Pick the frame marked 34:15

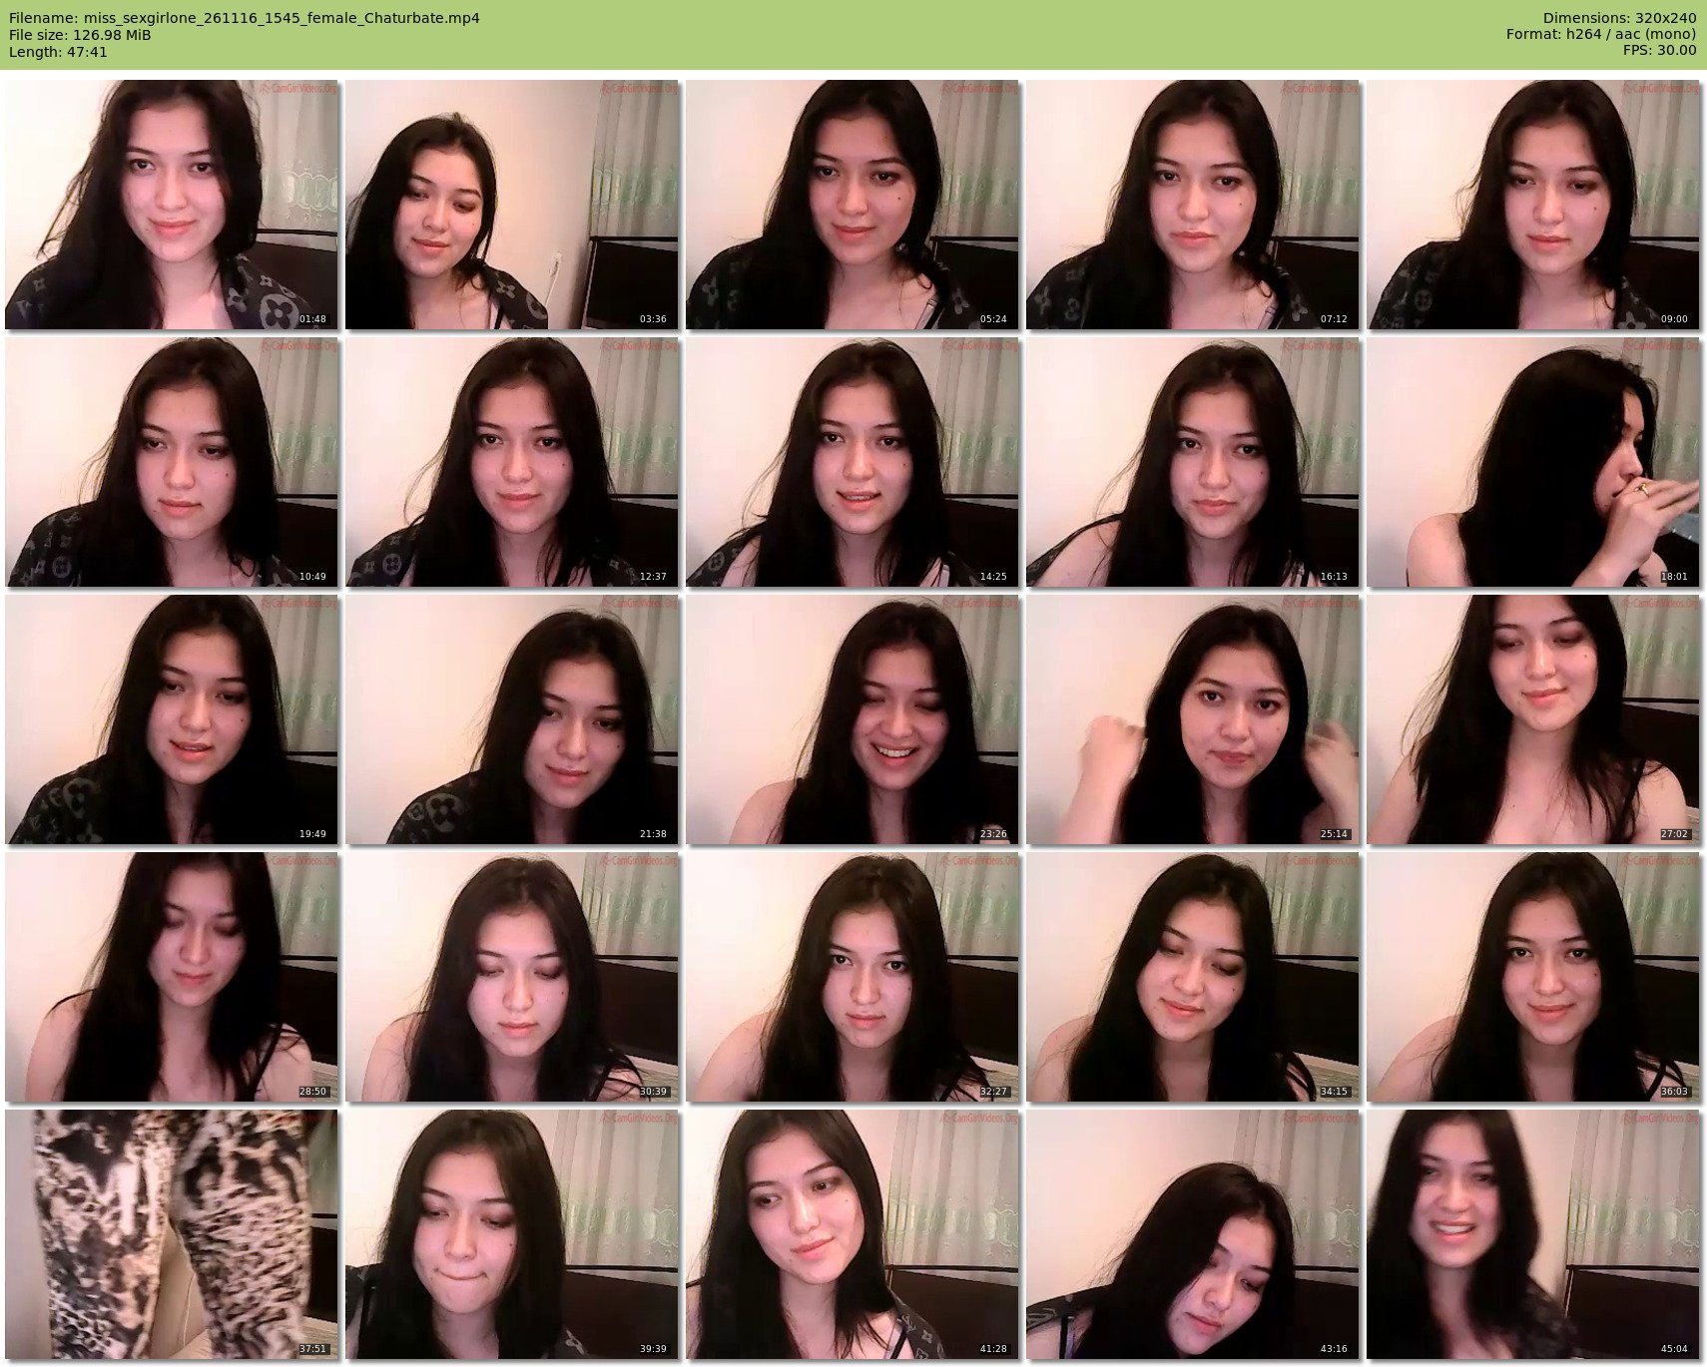coord(1193,977)
